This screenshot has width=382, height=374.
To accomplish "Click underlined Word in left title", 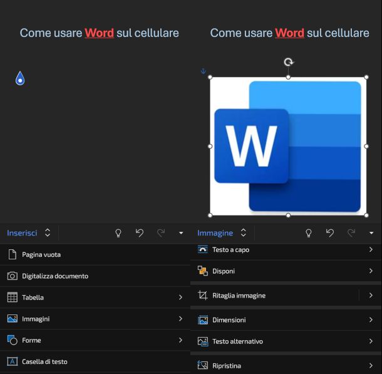I will click(x=99, y=33).
